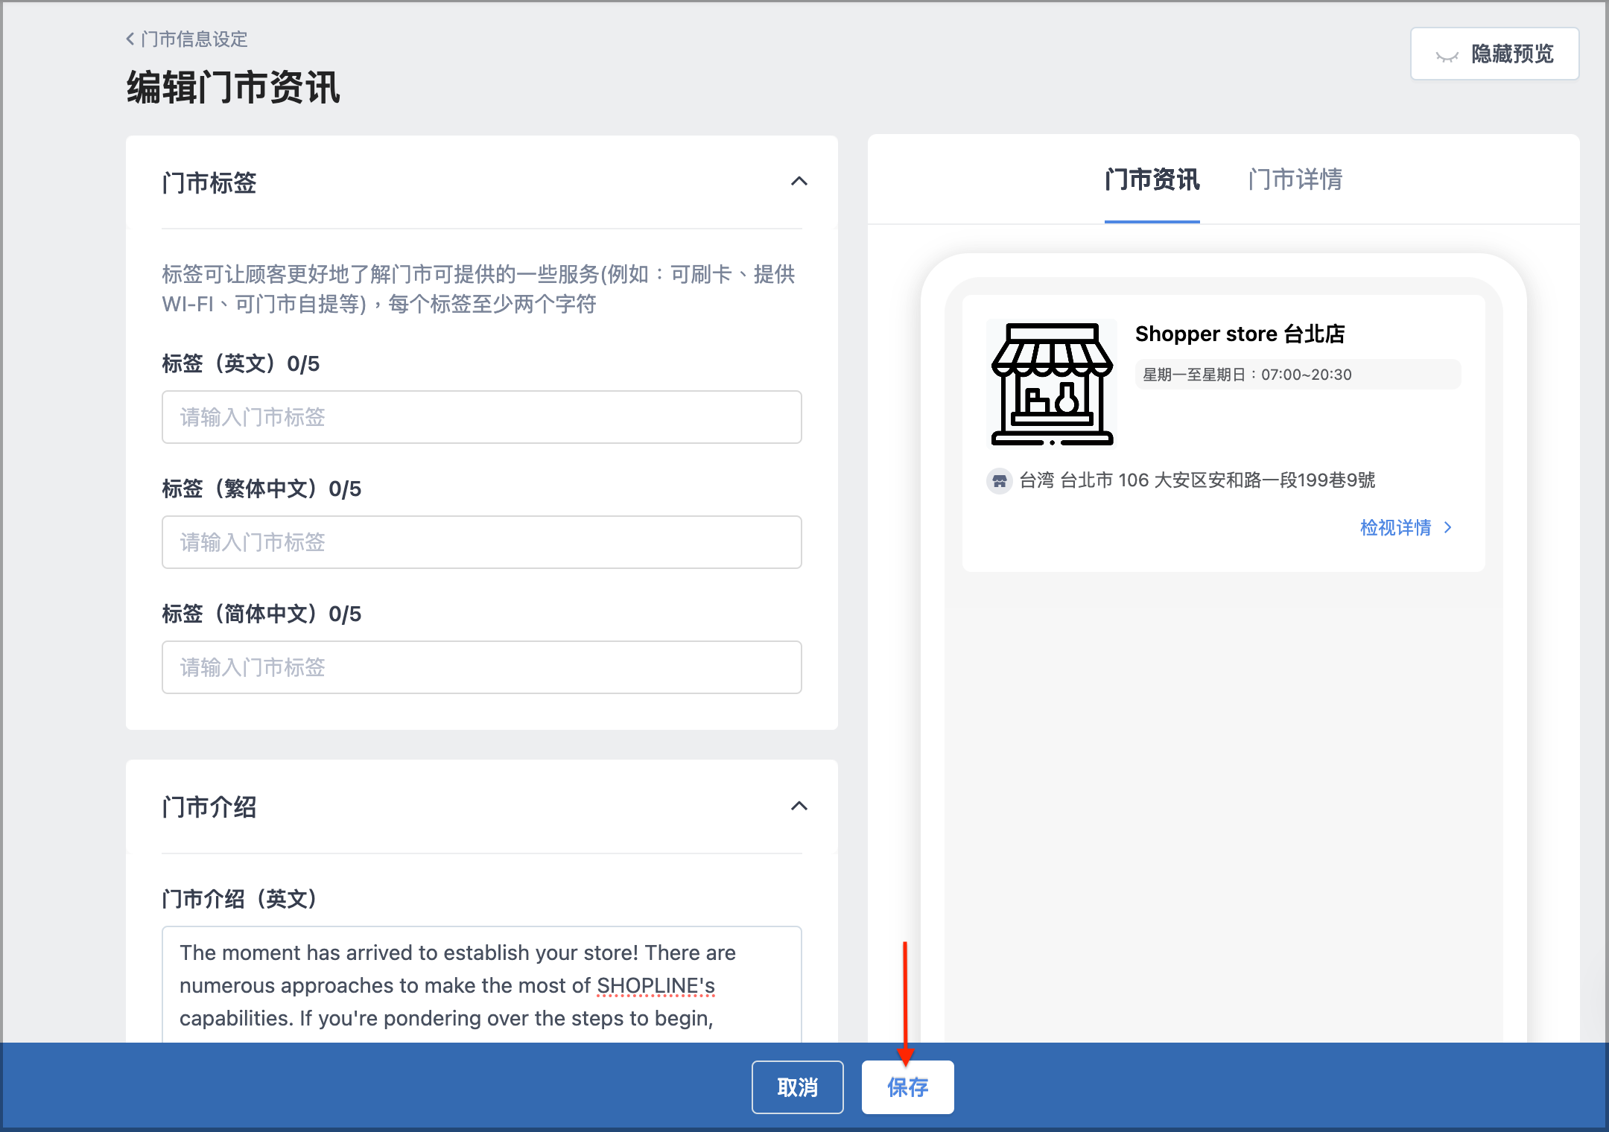Open the 检视详情 link

[x=1395, y=527]
